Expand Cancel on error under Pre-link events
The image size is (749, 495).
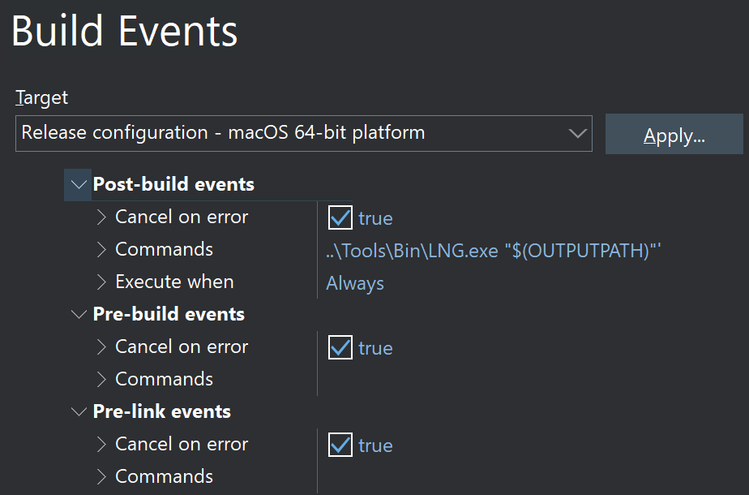pos(101,445)
